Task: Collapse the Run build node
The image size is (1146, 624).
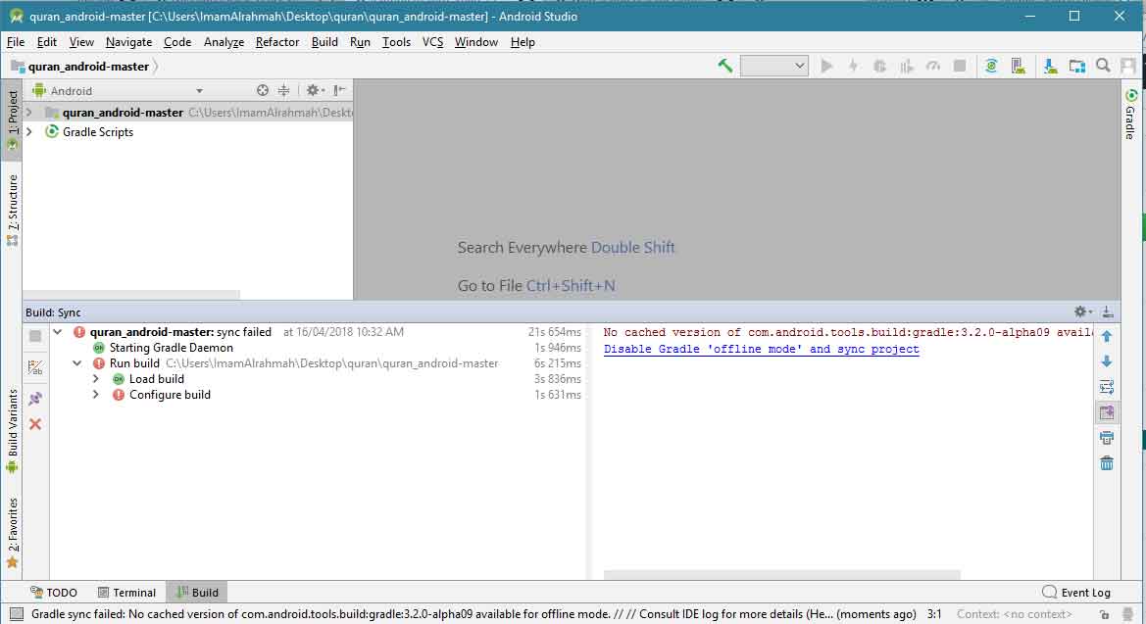Action: [x=76, y=363]
